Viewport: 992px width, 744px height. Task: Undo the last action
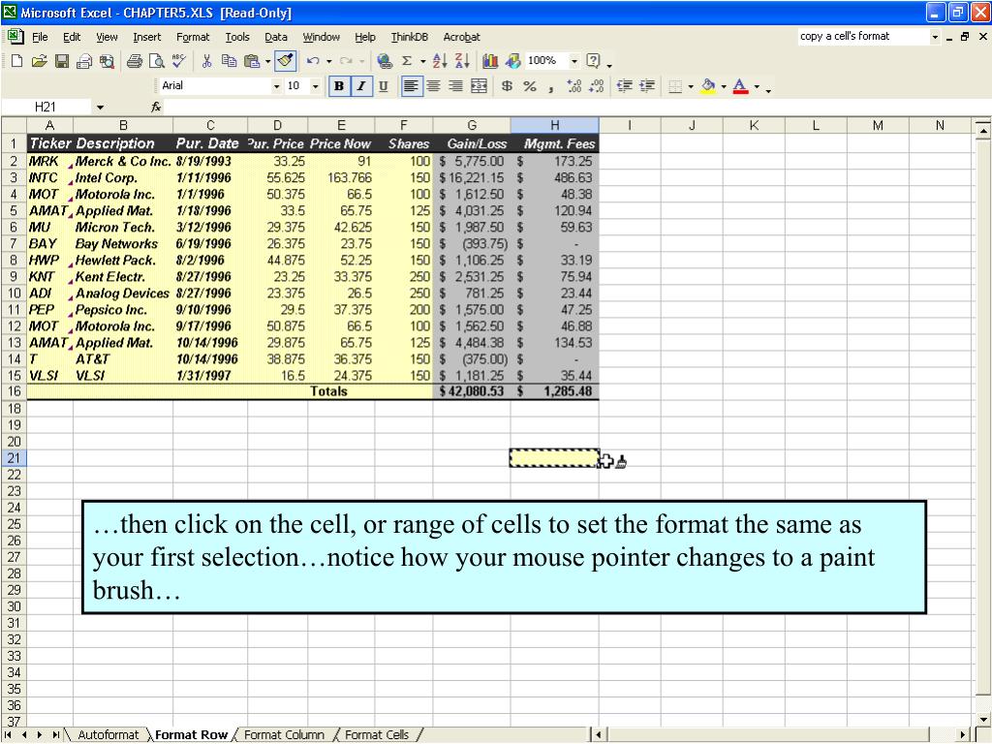point(313,61)
